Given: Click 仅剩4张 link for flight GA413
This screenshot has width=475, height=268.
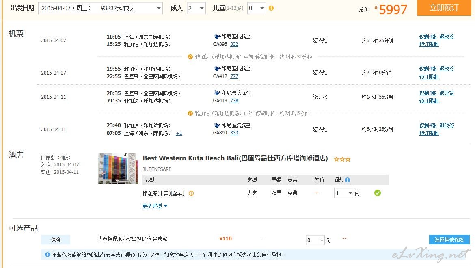Looking at the screenshot, I should 428,93.
